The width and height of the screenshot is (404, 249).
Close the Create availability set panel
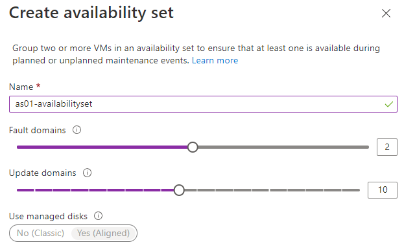(x=386, y=13)
